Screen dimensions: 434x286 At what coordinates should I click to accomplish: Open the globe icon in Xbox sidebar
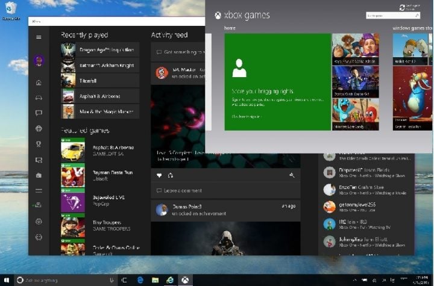pos(39,128)
